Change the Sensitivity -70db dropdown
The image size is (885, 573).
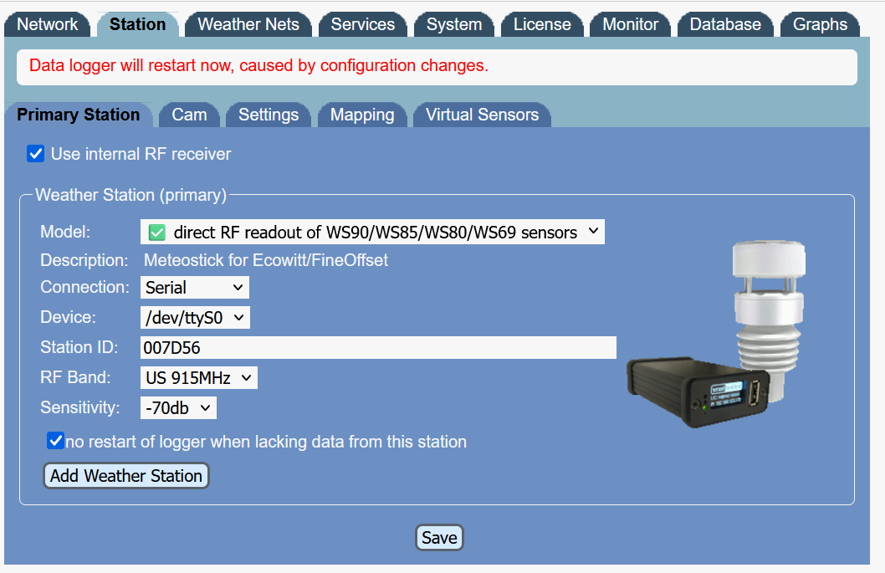(x=178, y=408)
